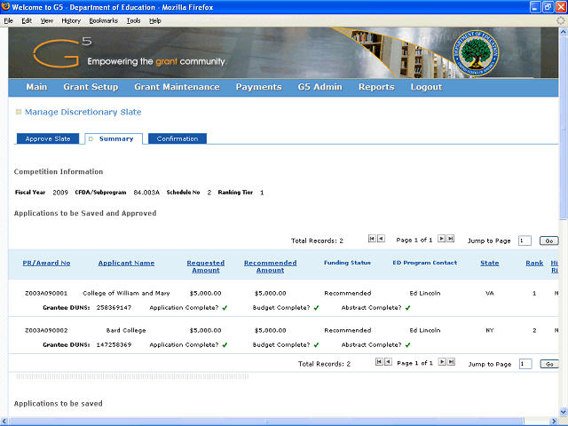Click first-page icon in bottom pagination
The width and height of the screenshot is (568, 426).
[x=380, y=362]
